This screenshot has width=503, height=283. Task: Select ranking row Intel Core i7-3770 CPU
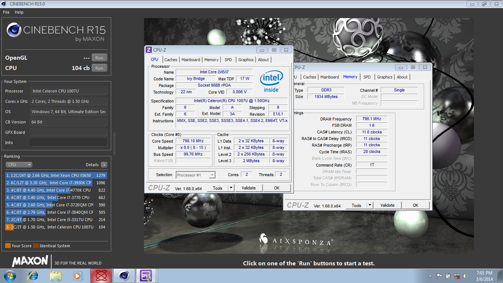pyautogui.click(x=56, y=198)
